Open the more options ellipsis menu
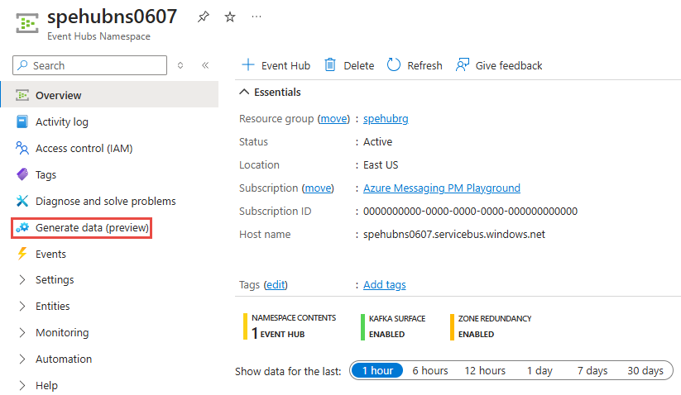Image resolution: width=681 pixels, height=395 pixels. [257, 17]
